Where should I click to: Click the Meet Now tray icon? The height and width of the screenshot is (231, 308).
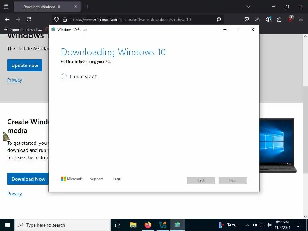coord(255,225)
